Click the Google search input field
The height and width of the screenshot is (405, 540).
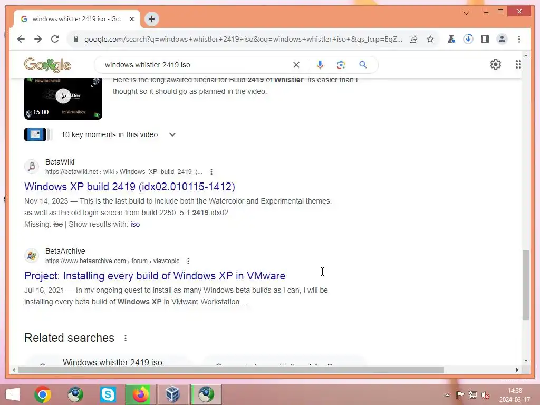point(196,65)
